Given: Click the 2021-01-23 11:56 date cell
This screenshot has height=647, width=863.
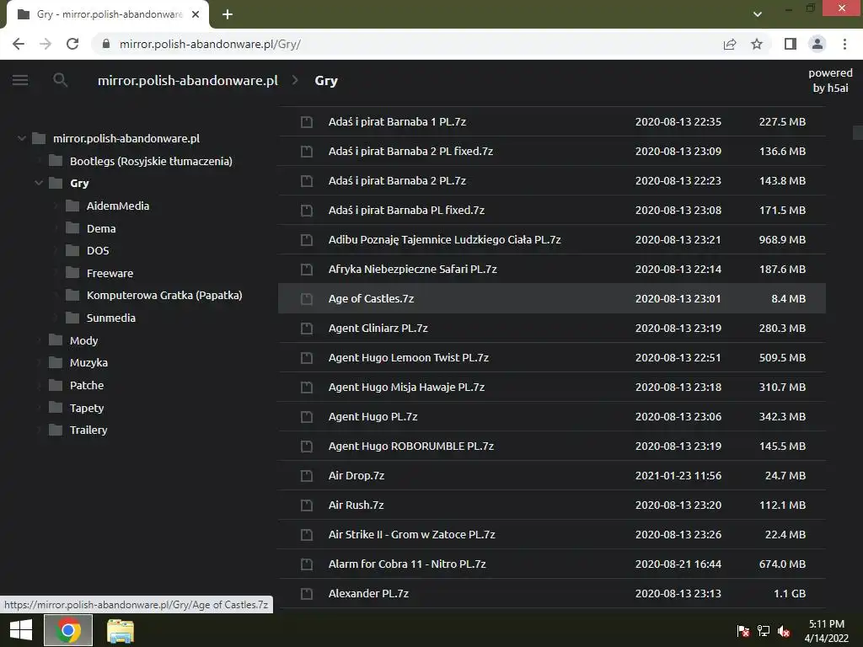Looking at the screenshot, I should (678, 476).
